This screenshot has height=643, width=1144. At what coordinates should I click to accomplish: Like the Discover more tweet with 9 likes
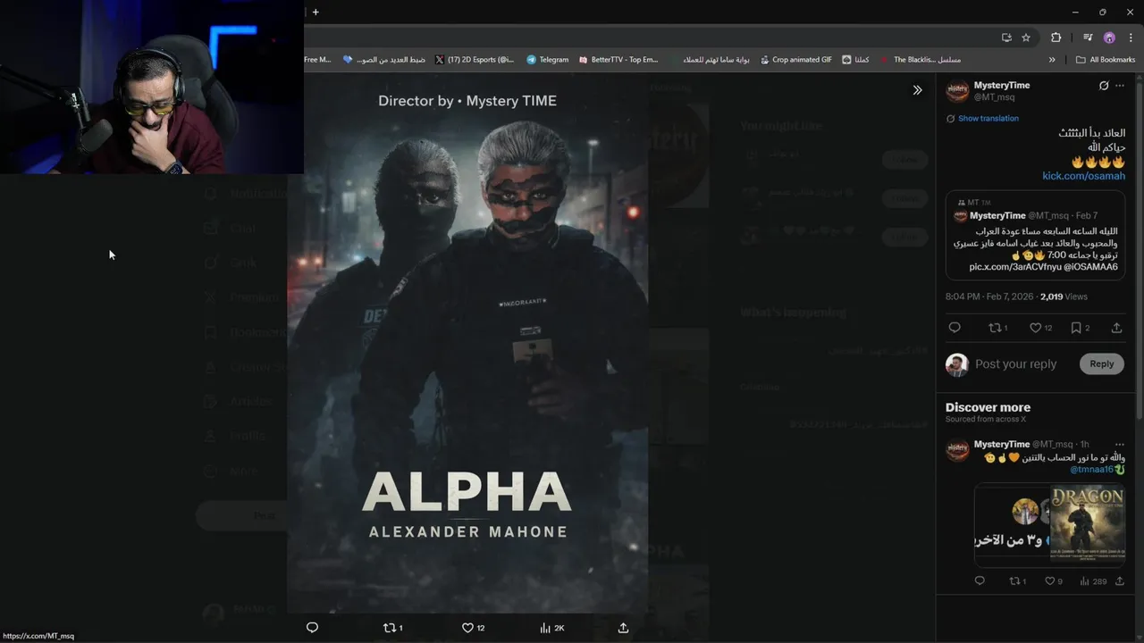click(1054, 581)
